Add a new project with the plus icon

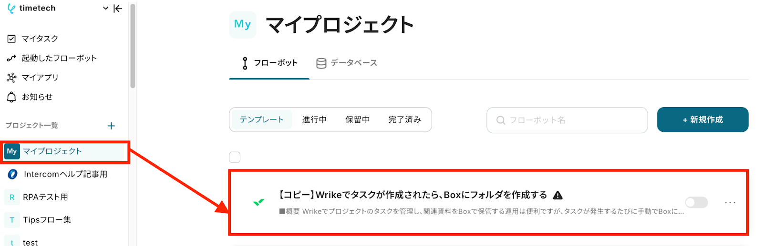click(x=111, y=126)
